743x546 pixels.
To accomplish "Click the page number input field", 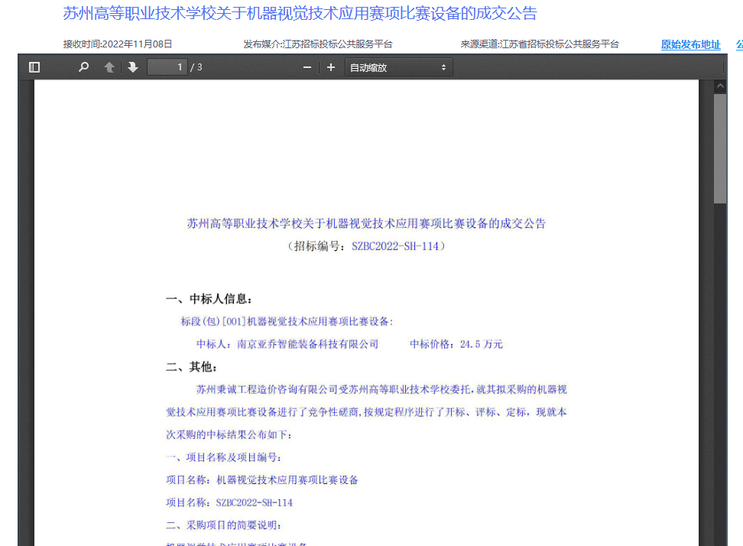I will coord(167,67).
